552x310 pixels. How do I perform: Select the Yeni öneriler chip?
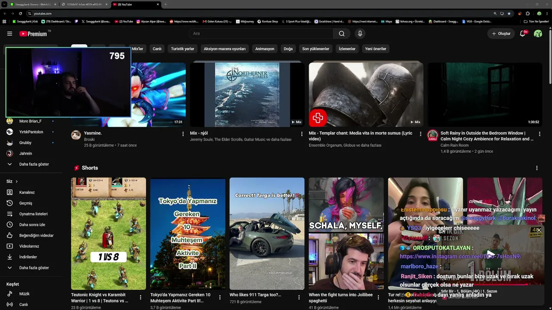[376, 49]
